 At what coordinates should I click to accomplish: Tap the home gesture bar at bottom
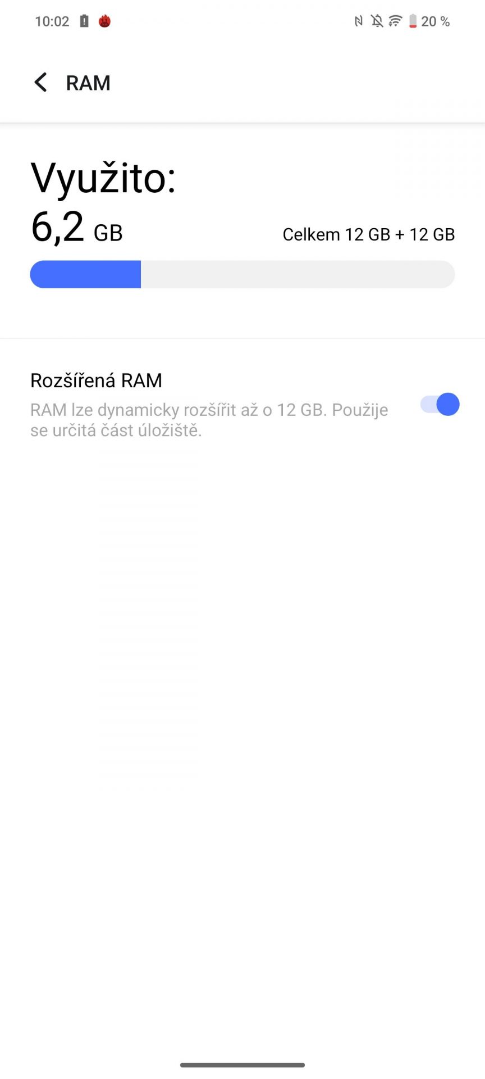242,1065
